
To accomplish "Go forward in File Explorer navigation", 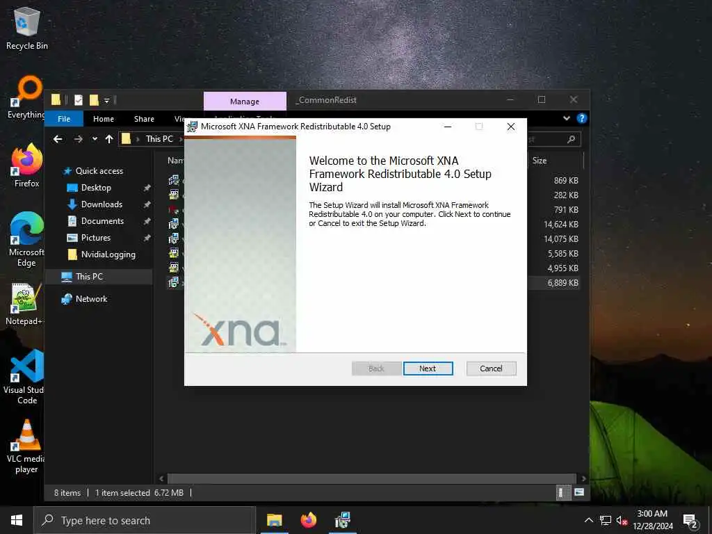I will [x=78, y=139].
